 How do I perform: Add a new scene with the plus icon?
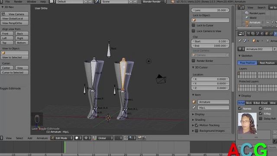[131, 2]
